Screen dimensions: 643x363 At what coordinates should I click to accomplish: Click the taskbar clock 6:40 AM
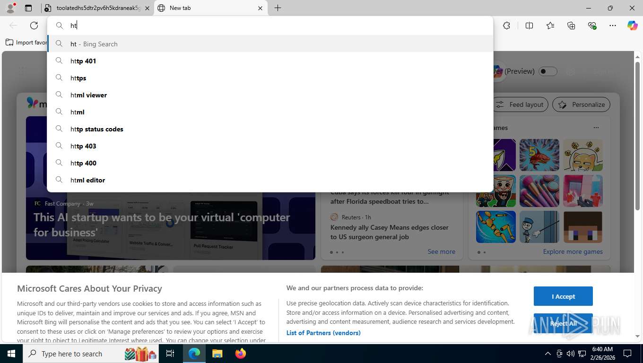tap(602, 354)
